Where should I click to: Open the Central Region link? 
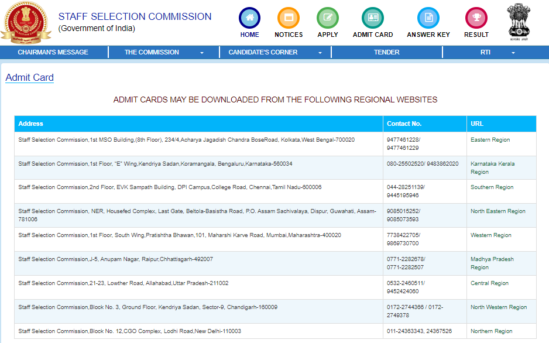pos(489,283)
